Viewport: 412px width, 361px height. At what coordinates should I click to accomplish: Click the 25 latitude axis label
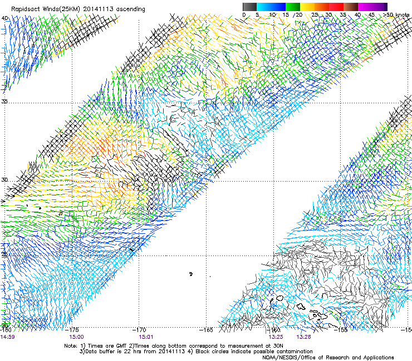[4, 254]
